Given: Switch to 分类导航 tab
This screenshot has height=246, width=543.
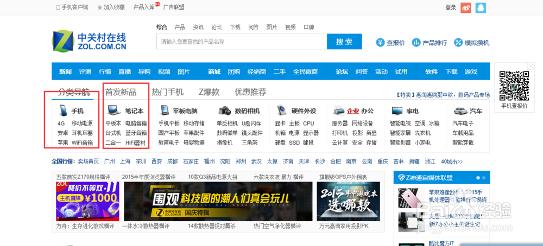Looking at the screenshot, I should click(x=74, y=92).
